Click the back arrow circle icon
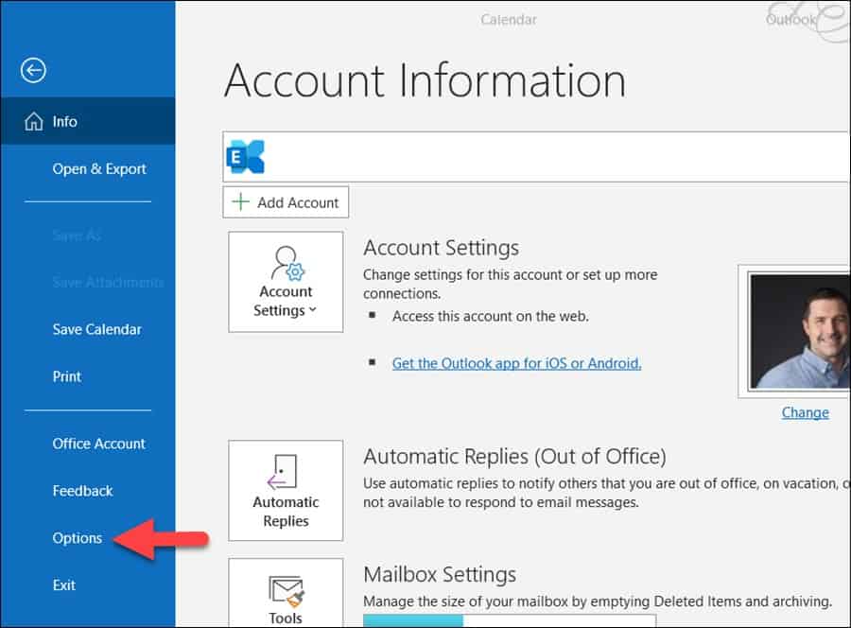The height and width of the screenshot is (628, 851). 33,70
